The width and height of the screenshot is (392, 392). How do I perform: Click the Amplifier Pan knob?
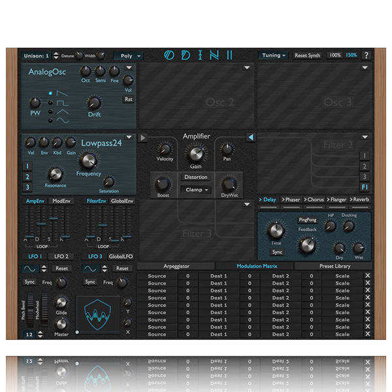227,149
